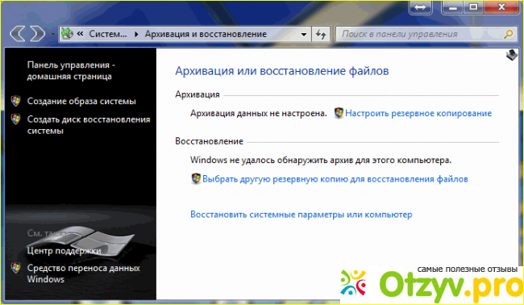Click 'Выбрать другую резервную копию для восстановления файлов'
This screenshot has height=305, width=524.
pos(335,179)
